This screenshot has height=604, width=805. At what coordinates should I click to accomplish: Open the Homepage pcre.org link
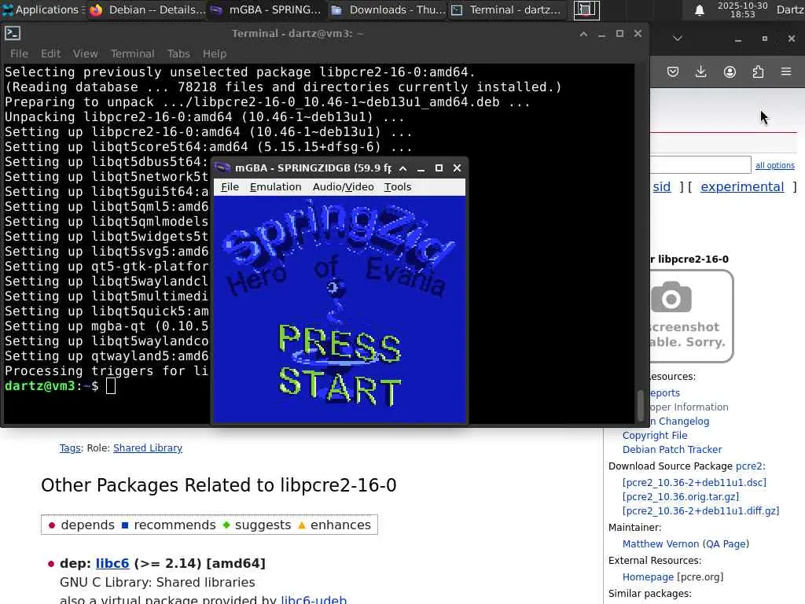(x=648, y=577)
